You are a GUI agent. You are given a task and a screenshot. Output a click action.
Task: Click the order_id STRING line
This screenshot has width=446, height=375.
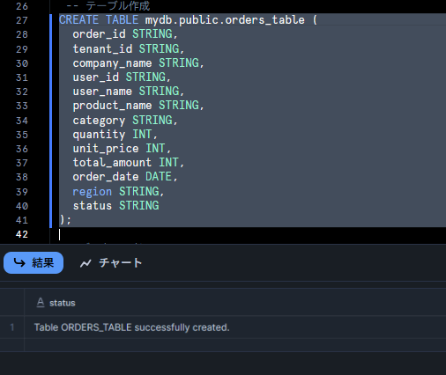[x=125, y=34]
